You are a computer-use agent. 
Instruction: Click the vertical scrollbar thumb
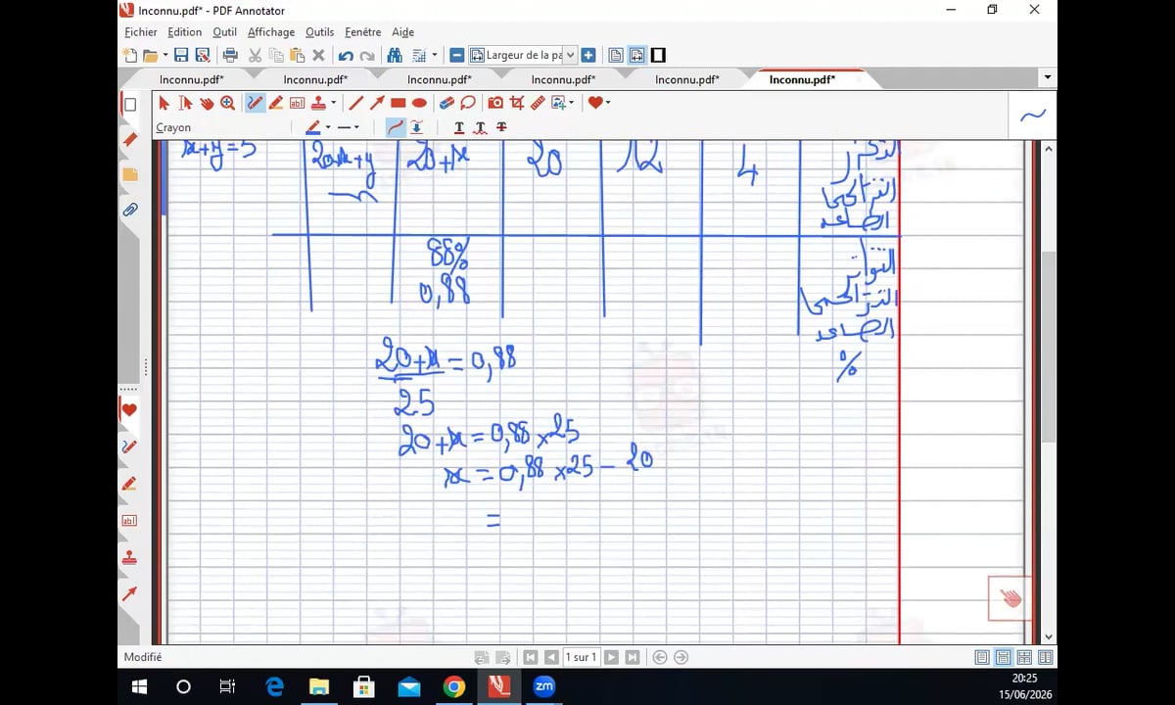coord(1049,346)
